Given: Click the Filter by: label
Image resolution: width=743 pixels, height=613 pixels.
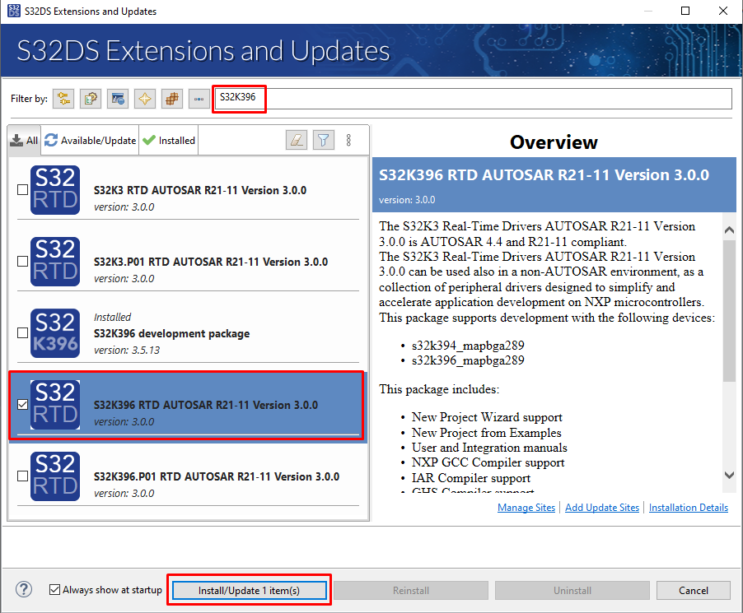Looking at the screenshot, I should (x=30, y=99).
